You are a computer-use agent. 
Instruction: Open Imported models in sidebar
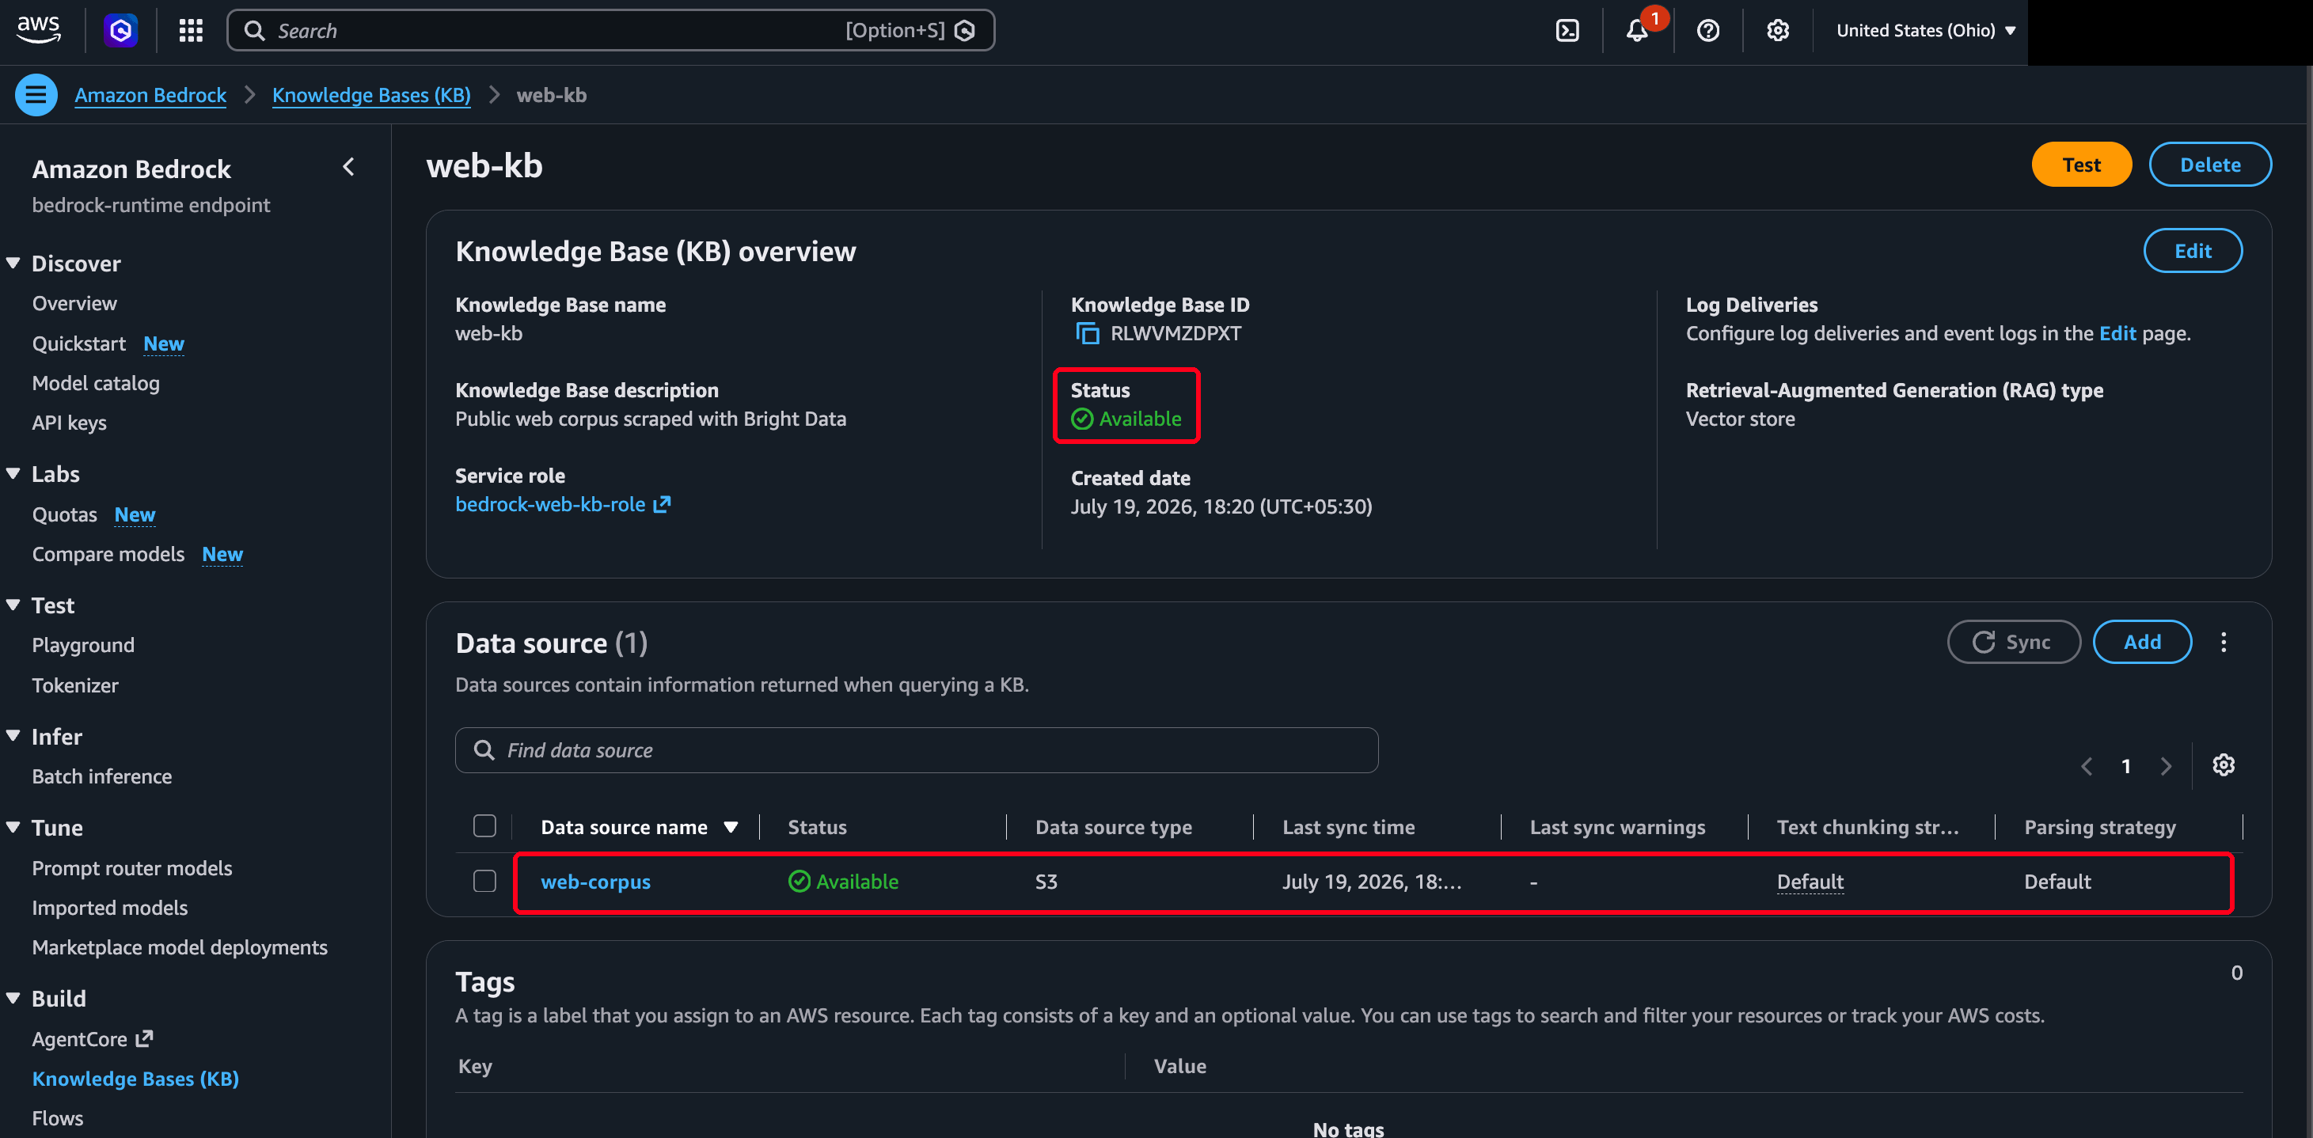pyautogui.click(x=109, y=908)
